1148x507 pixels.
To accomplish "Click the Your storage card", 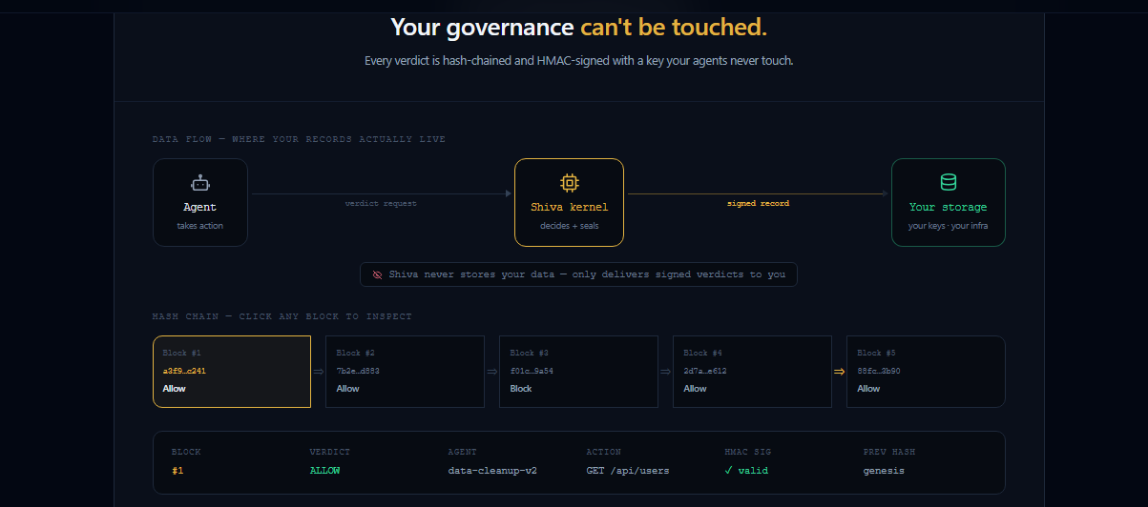I will [x=948, y=202].
